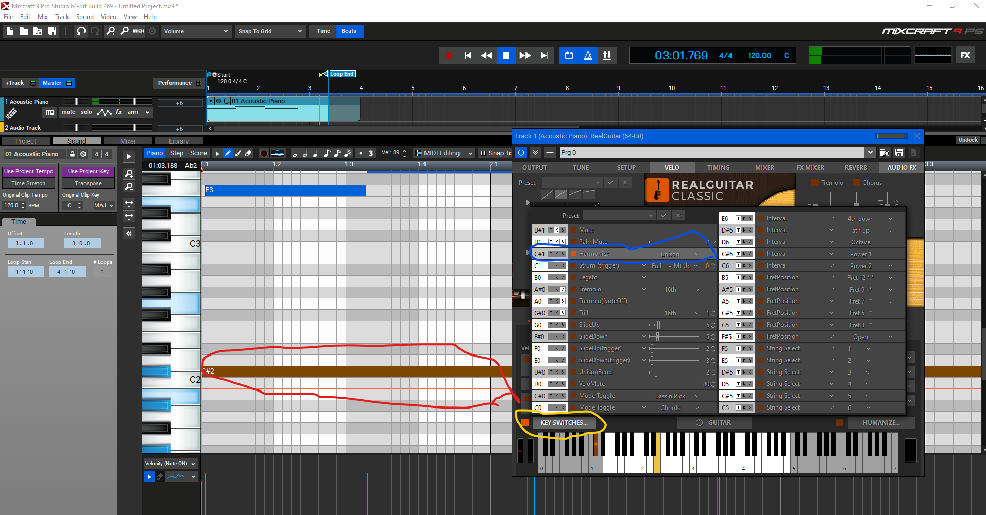
Task: Zoom in vertically in piano roll sidebar
Action: 129,173
